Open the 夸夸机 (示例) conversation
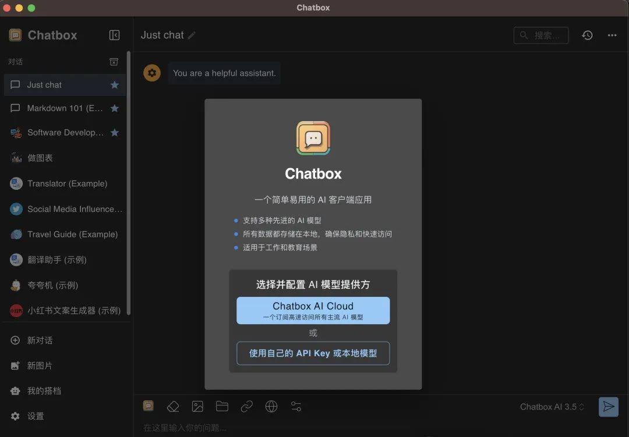The width and height of the screenshot is (629, 437). (x=65, y=286)
